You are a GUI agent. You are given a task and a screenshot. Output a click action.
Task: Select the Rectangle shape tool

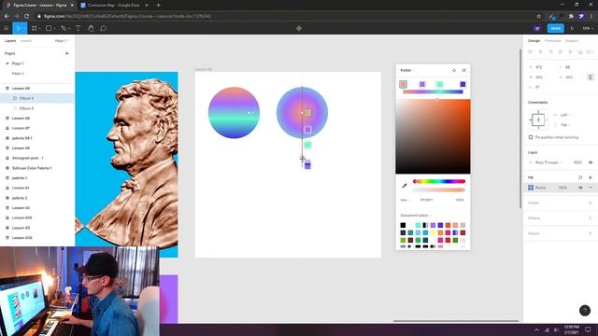(x=49, y=28)
